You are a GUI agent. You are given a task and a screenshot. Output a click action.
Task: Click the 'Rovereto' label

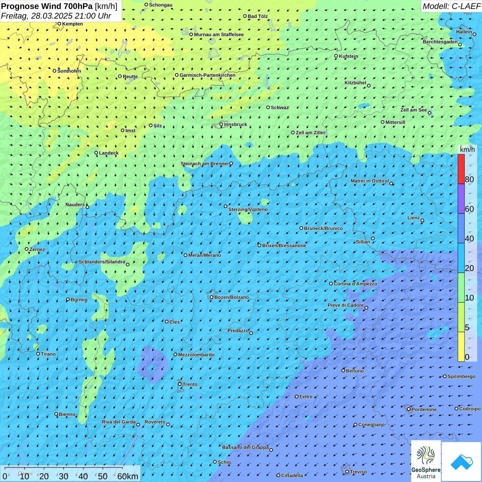155,422
